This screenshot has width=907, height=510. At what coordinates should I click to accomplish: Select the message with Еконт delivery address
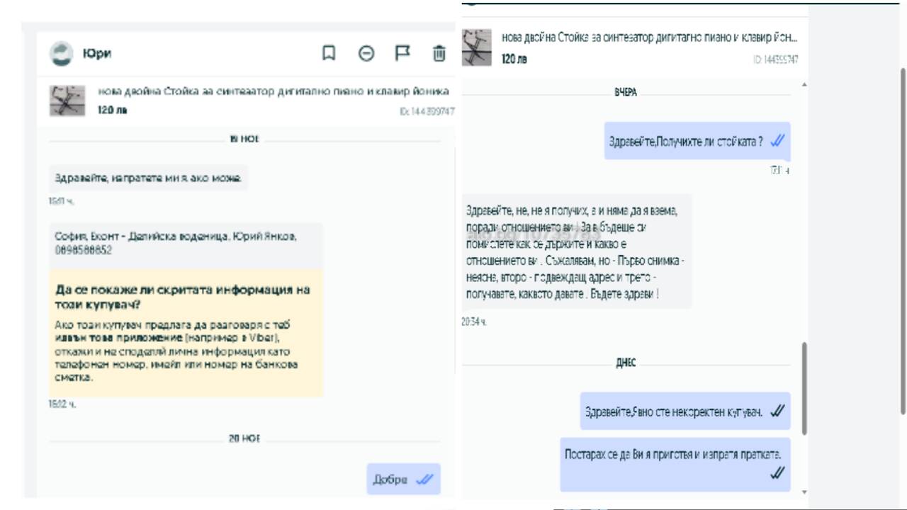click(186, 244)
